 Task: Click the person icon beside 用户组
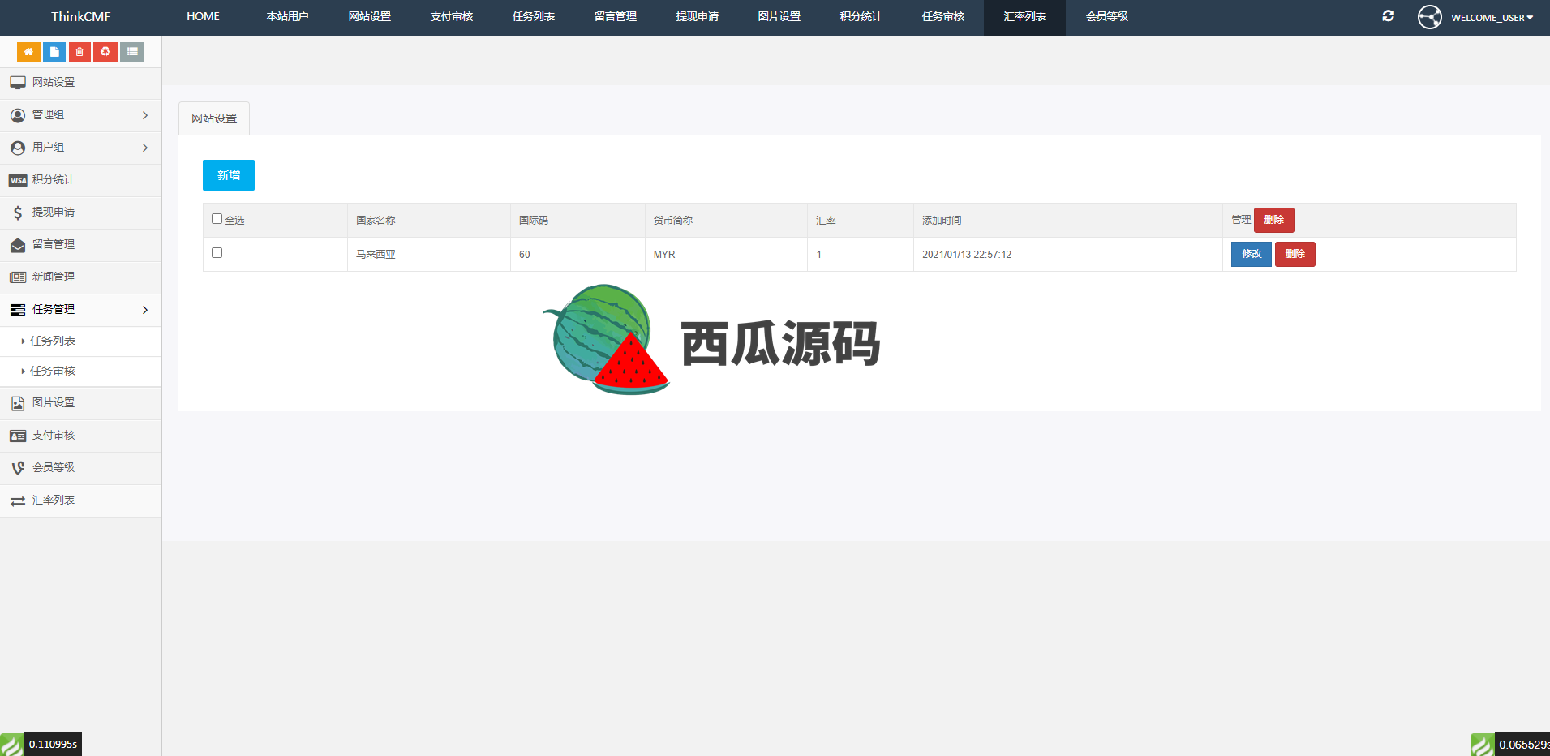point(18,148)
